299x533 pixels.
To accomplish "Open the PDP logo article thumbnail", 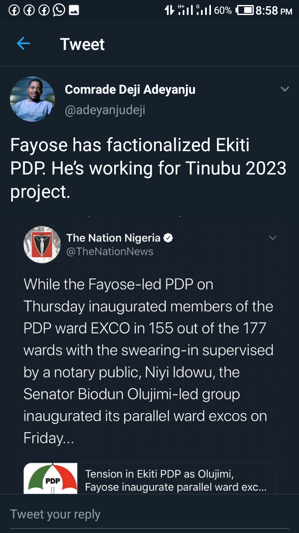I will point(50,478).
